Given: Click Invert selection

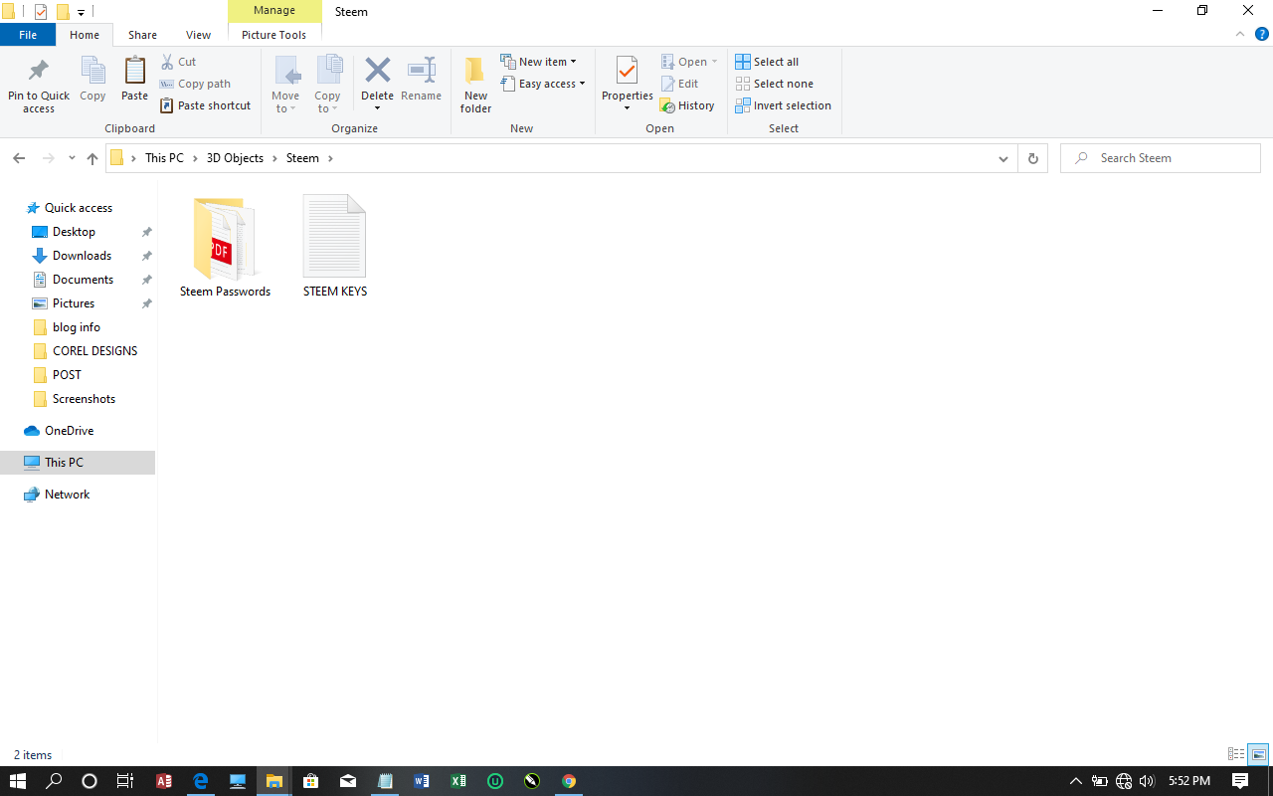Looking at the screenshot, I should (784, 105).
